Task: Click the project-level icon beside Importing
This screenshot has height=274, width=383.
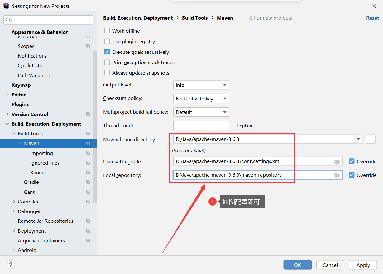Action: 88,153
